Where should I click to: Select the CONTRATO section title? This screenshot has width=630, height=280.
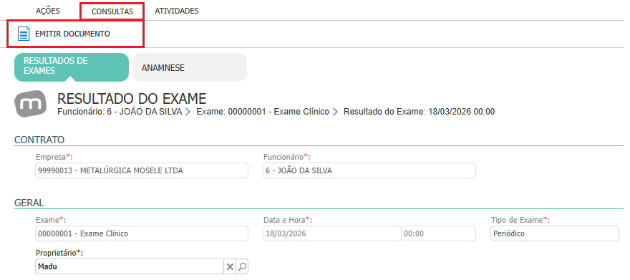pos(39,140)
